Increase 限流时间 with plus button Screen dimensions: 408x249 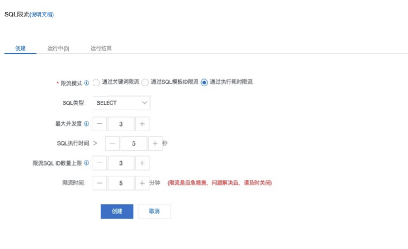click(142, 183)
